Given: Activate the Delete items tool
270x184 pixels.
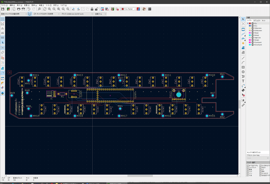Looking at the screenshot, I should coord(243,95).
